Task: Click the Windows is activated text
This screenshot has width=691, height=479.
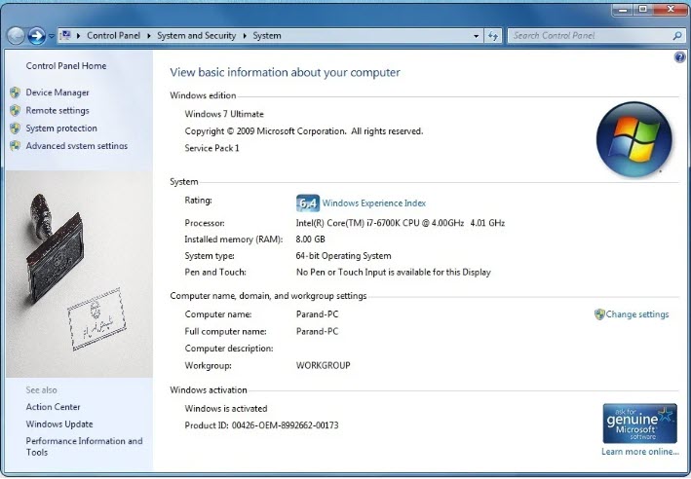Action: click(x=226, y=409)
